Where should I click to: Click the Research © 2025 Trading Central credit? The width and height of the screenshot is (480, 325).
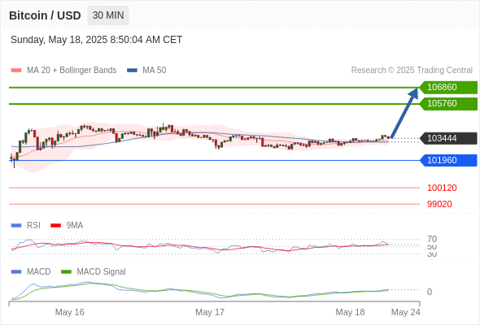point(412,71)
